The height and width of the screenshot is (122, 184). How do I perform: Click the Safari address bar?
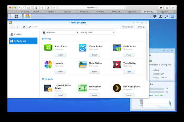[92, 8]
